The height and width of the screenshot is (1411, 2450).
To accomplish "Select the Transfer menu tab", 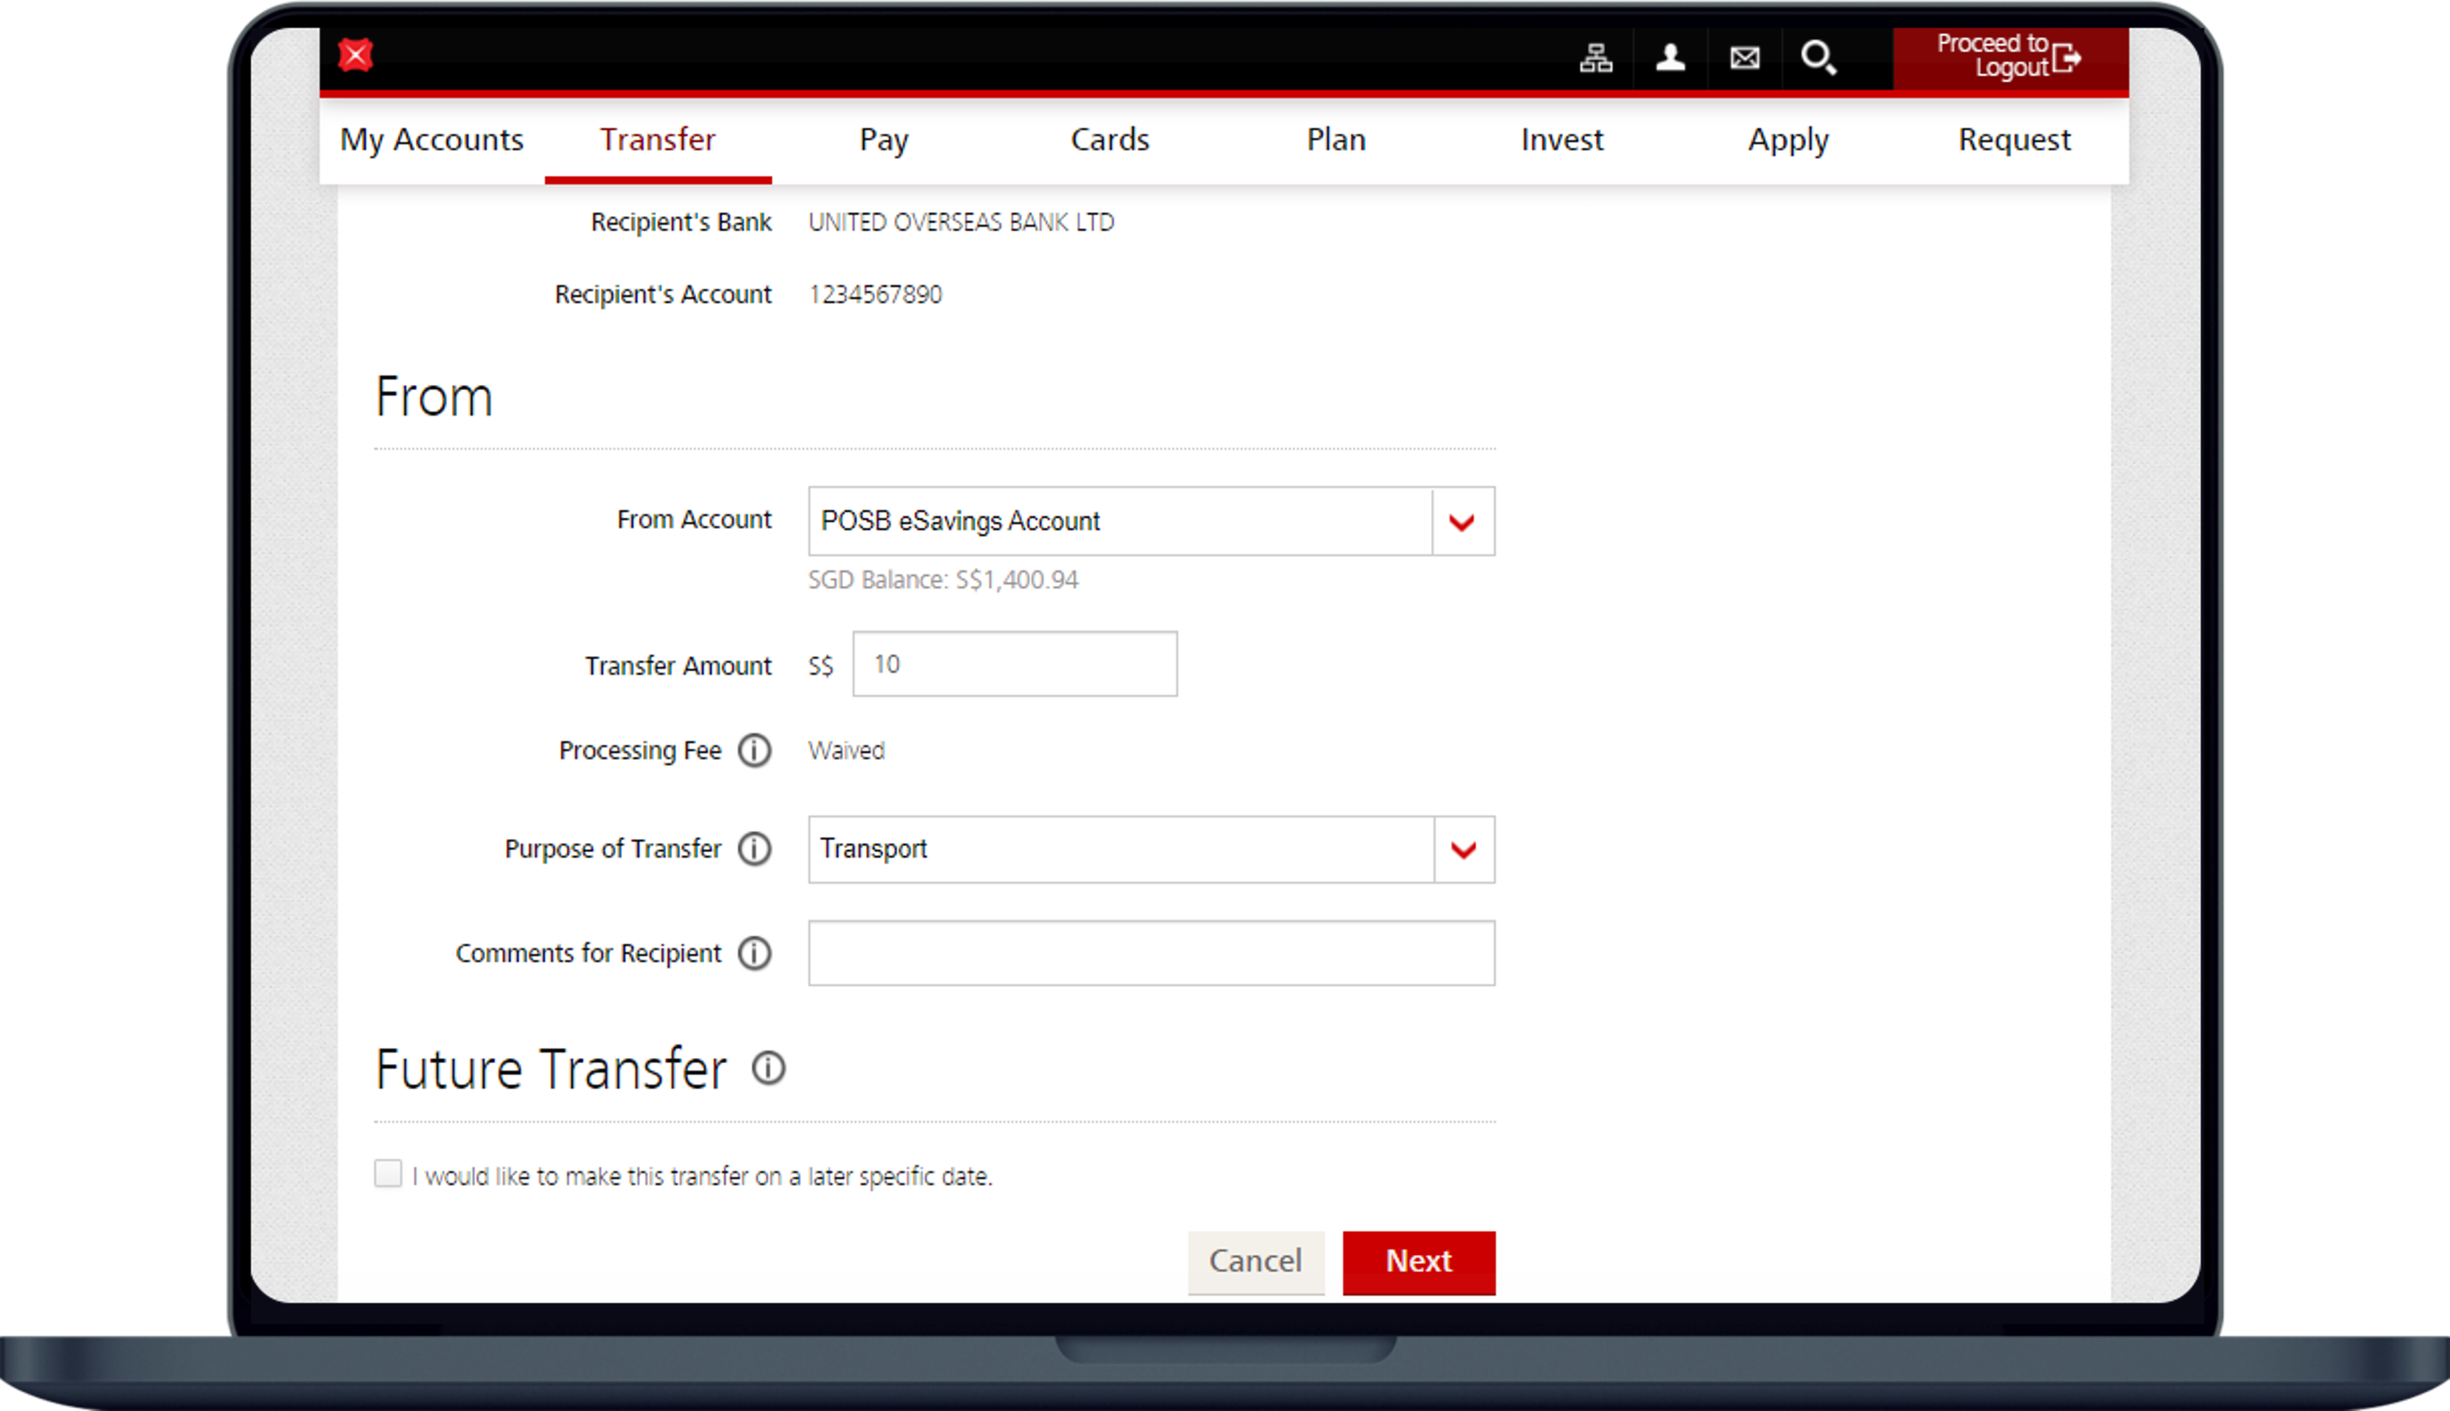I will [x=658, y=140].
